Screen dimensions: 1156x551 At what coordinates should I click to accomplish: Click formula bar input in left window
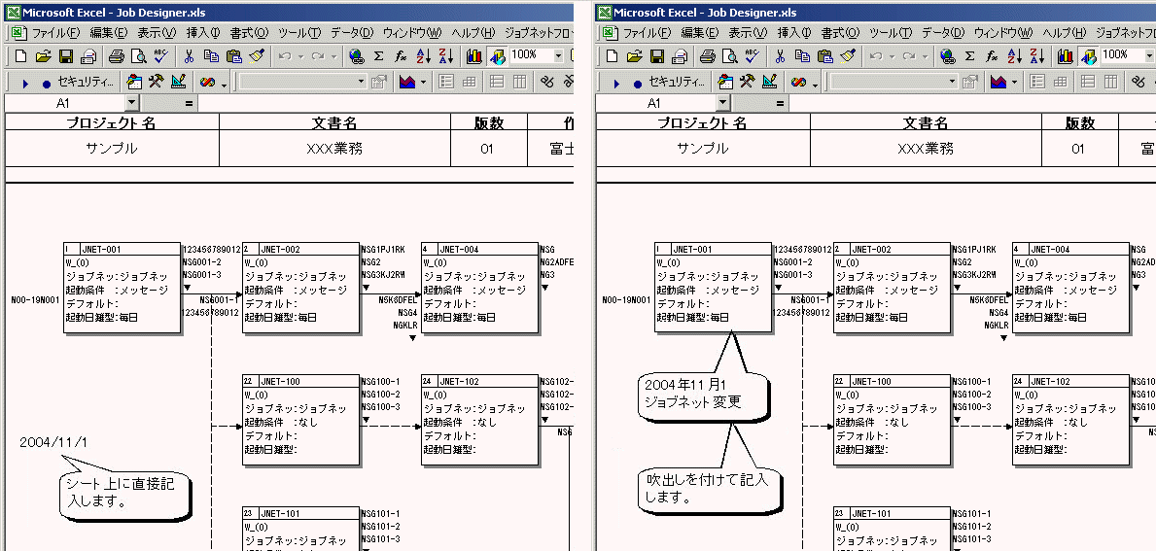coord(386,104)
